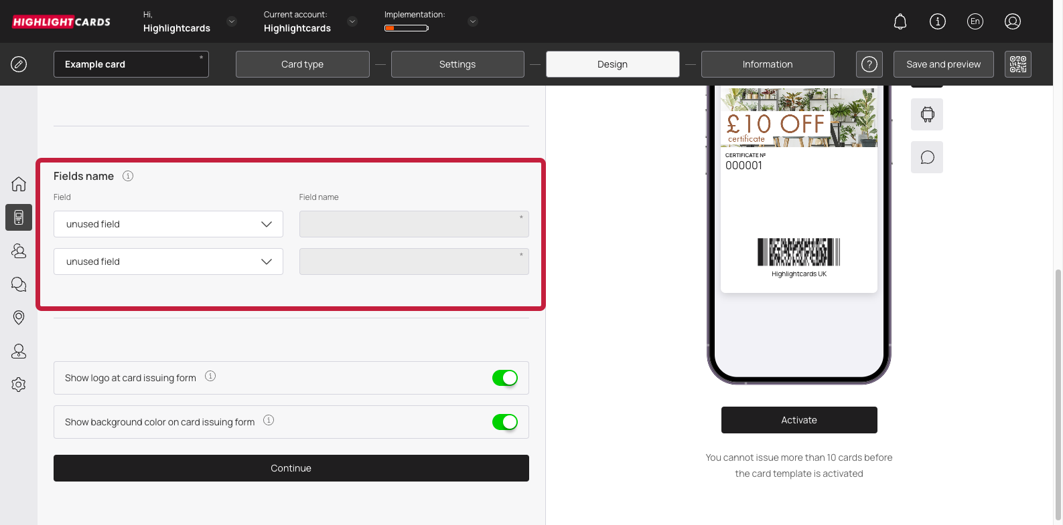Click the QR code icon
The width and height of the screenshot is (1063, 525).
tap(1017, 64)
